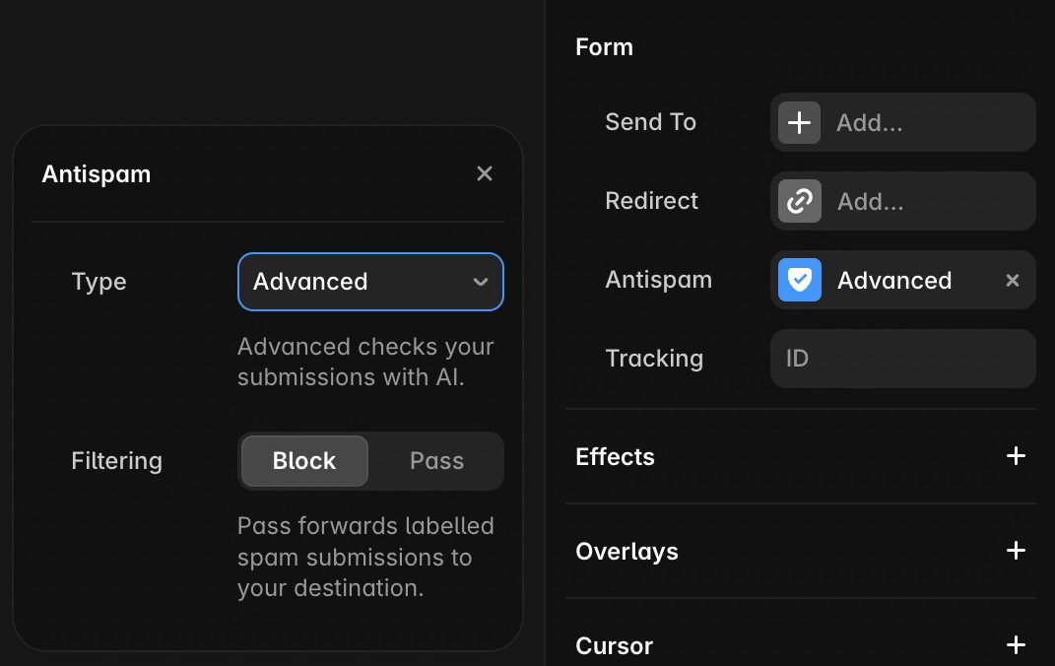Add an Overlays item with plus
Viewport: 1055px width, 666px height.
pyautogui.click(x=1016, y=551)
